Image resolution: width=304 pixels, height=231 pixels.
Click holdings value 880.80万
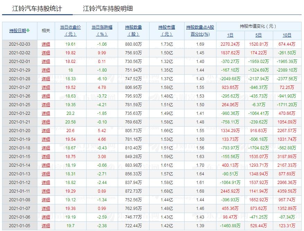coord(133,44)
